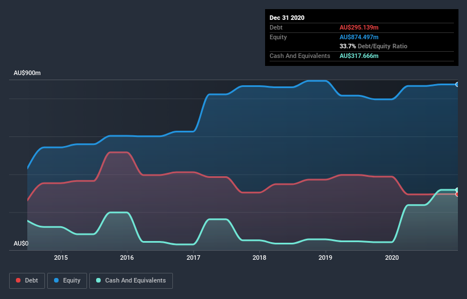This screenshot has width=467, height=299.
Task: Click the 2017 axis label
Action: (193, 258)
